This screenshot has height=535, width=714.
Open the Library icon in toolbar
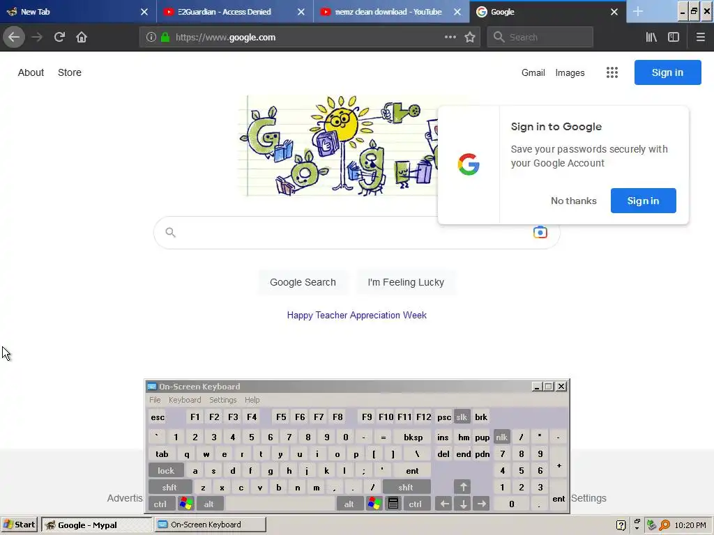click(651, 38)
